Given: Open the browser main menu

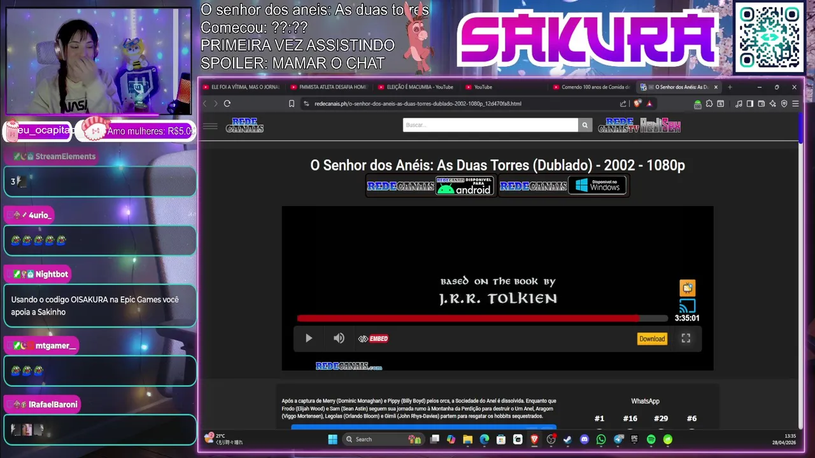Looking at the screenshot, I should click(795, 104).
